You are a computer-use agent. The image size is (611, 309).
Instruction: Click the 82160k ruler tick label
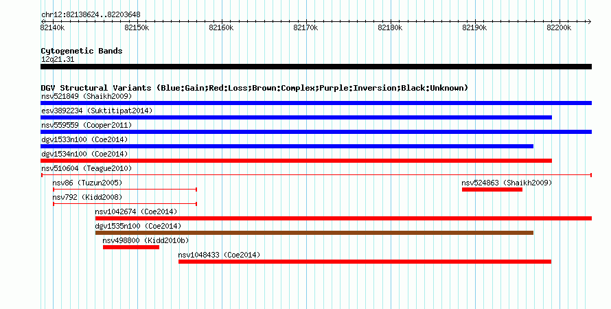[x=221, y=27]
